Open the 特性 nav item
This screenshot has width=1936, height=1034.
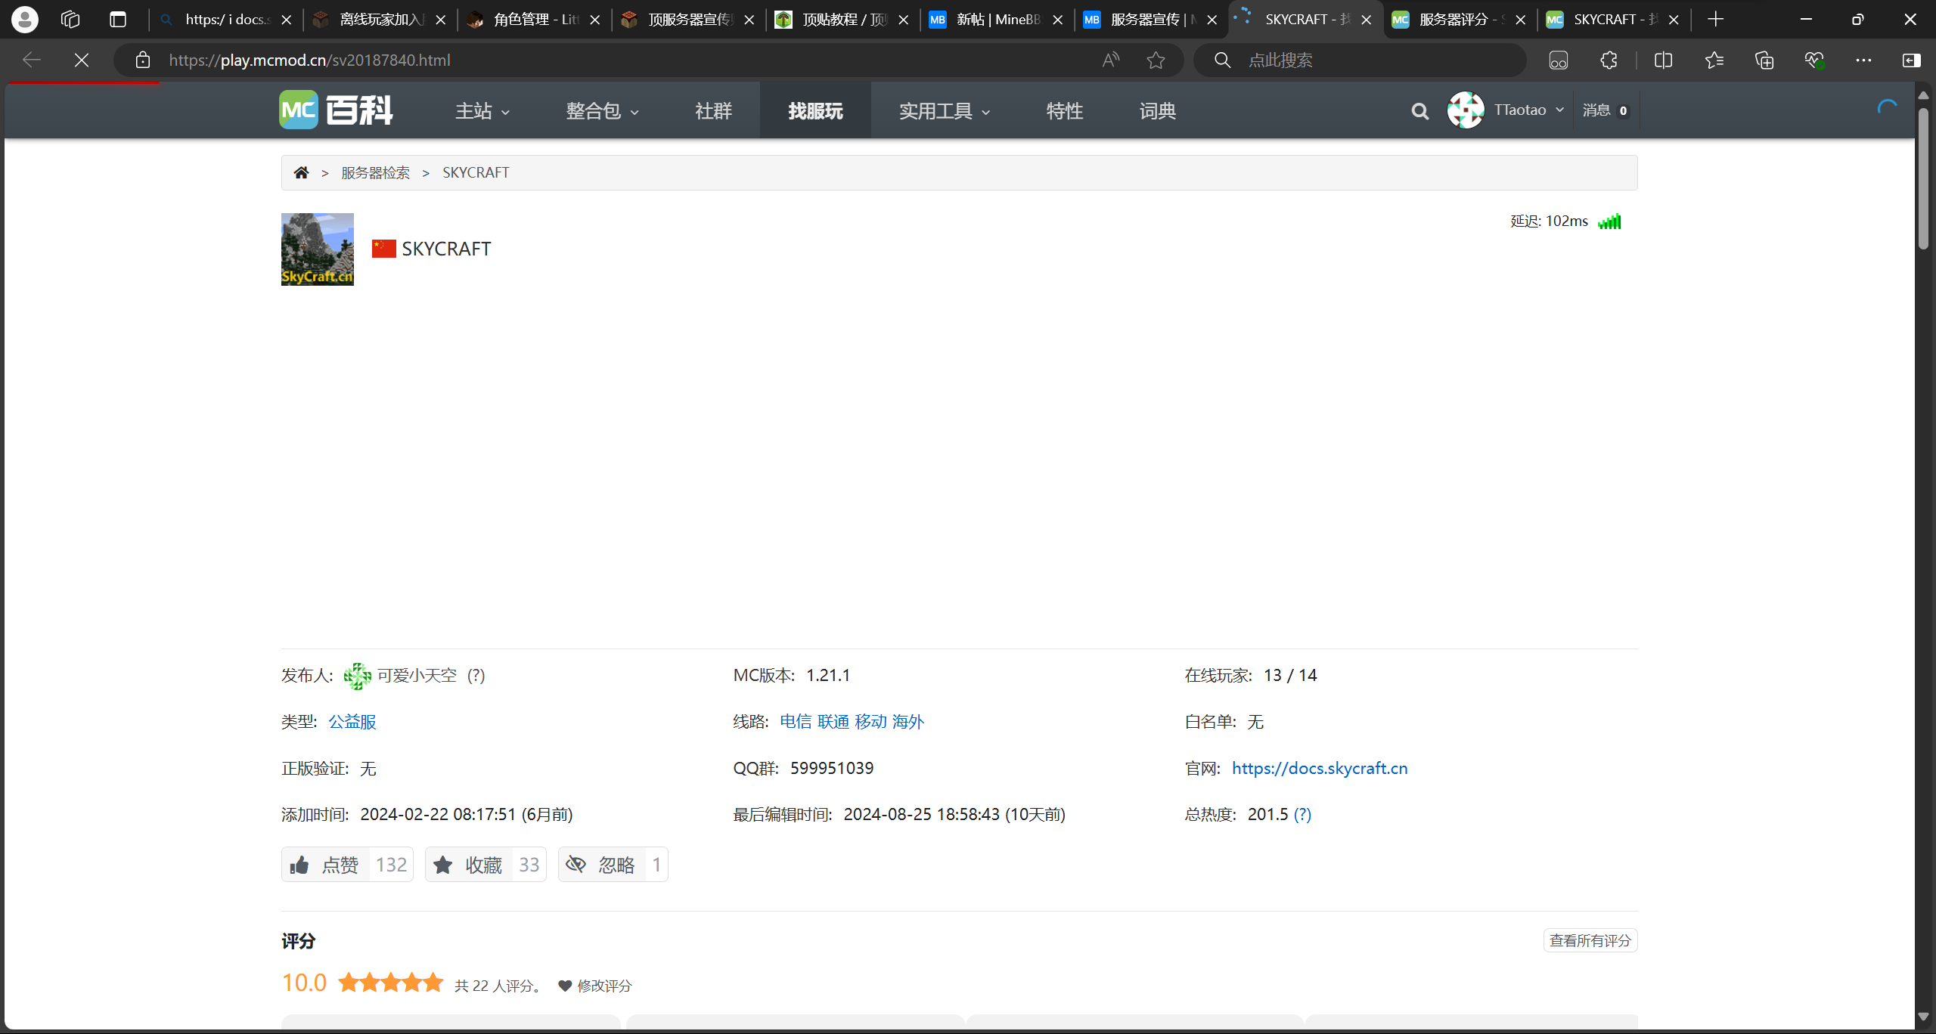[1065, 111]
